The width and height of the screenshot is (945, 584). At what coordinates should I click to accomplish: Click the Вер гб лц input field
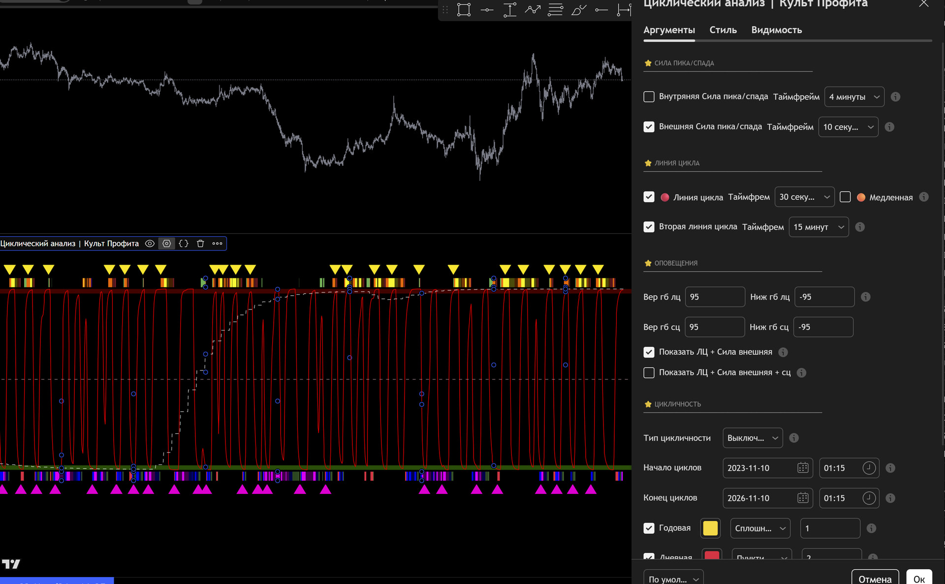tap(715, 297)
